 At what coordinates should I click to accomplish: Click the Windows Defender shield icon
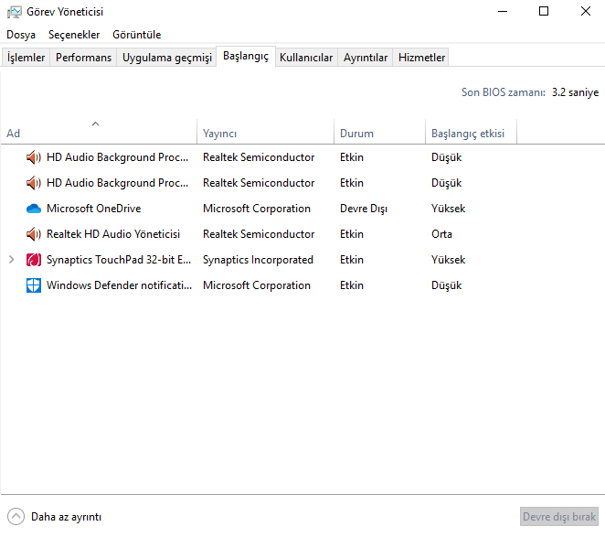point(34,285)
